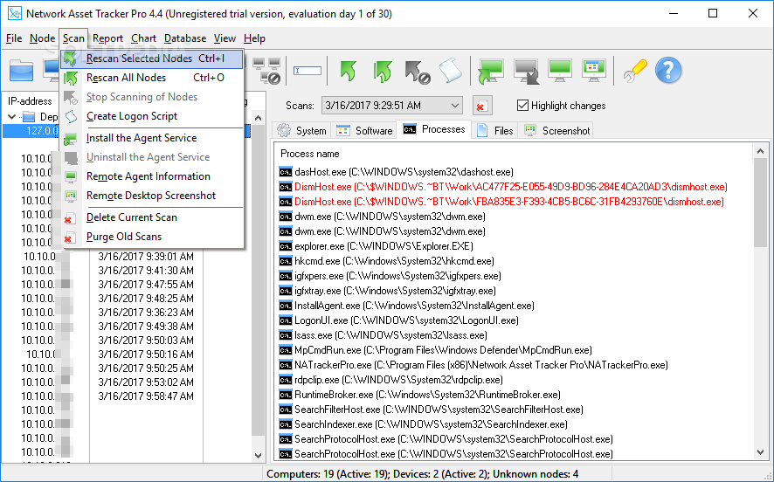Click the process list scrollbar down arrow
The height and width of the screenshot is (482, 774).
tap(760, 452)
